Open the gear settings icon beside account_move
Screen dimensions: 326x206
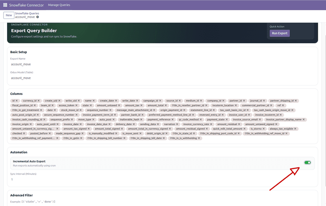pyautogui.click(x=38, y=17)
